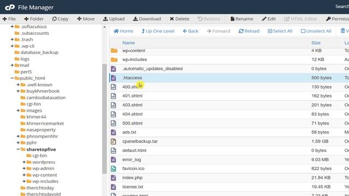Click the cpanelbackup.tar archive icon
Screen dimensions: 349x196
[113, 142]
